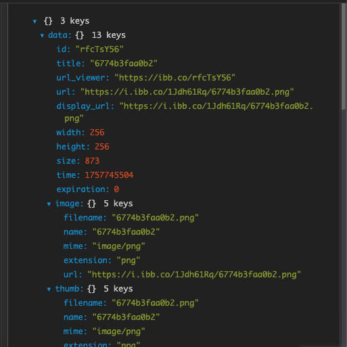Click the height key label
The height and width of the screenshot is (347, 347).
click(x=73, y=147)
